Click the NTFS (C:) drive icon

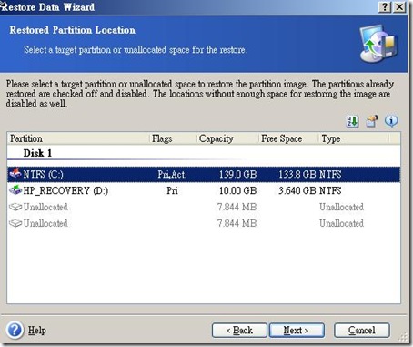coord(15,174)
